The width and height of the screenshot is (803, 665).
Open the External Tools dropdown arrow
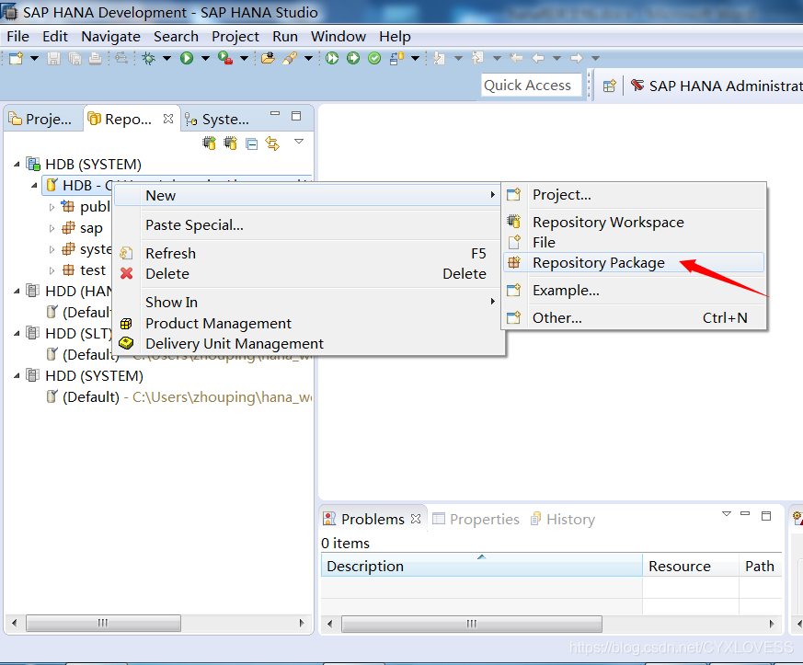click(x=245, y=58)
